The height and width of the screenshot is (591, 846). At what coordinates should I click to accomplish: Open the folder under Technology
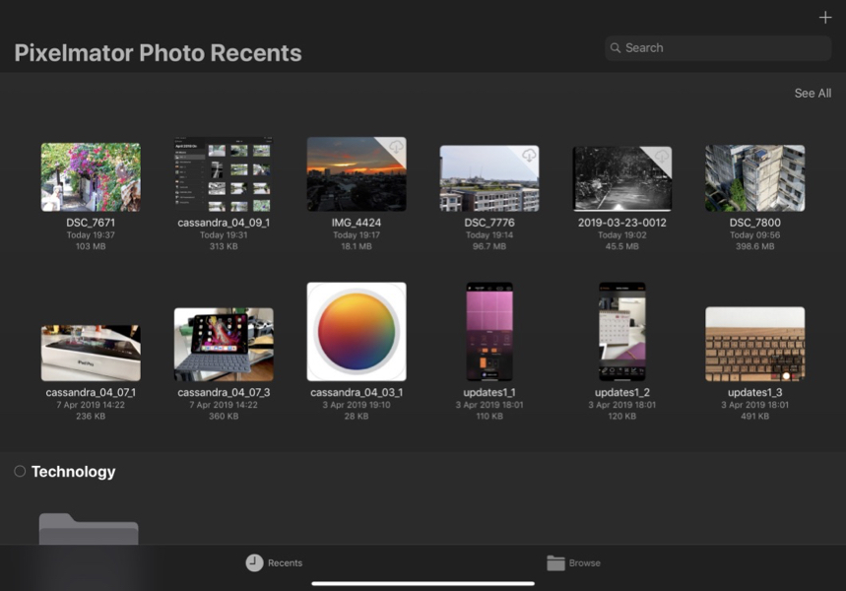pos(89,529)
